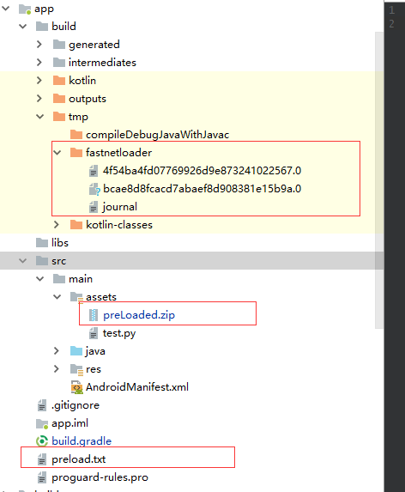This screenshot has height=492, width=405.
Task: Click the kotlin-classes folder icon
Action: (x=76, y=225)
